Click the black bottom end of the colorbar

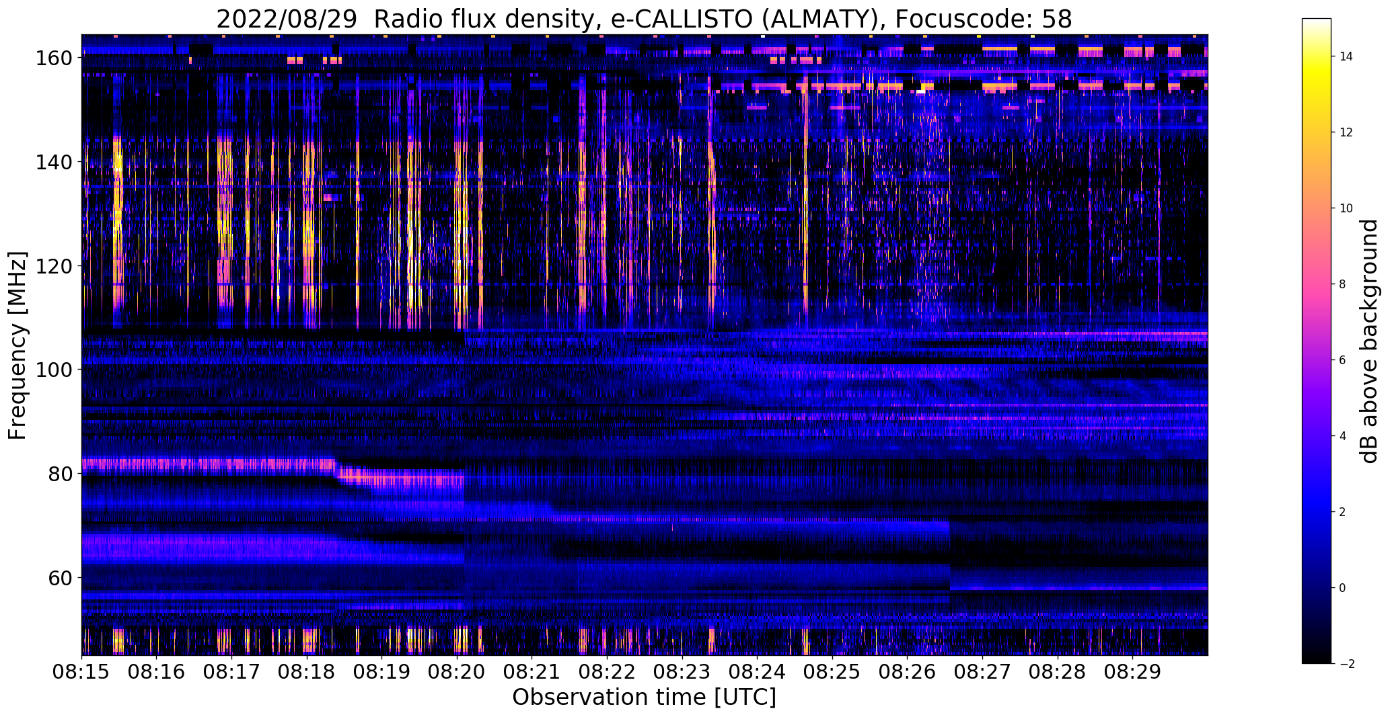click(x=1317, y=655)
